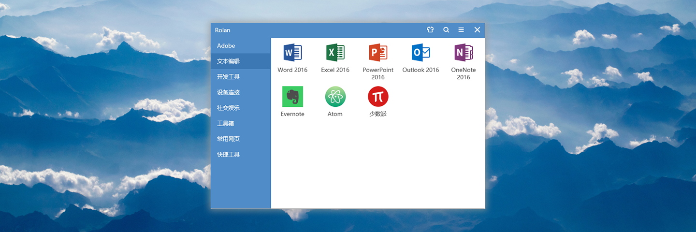Viewport: 696px width, 232px height.
Task: Open the Excel 2016 icon
Action: point(335,52)
